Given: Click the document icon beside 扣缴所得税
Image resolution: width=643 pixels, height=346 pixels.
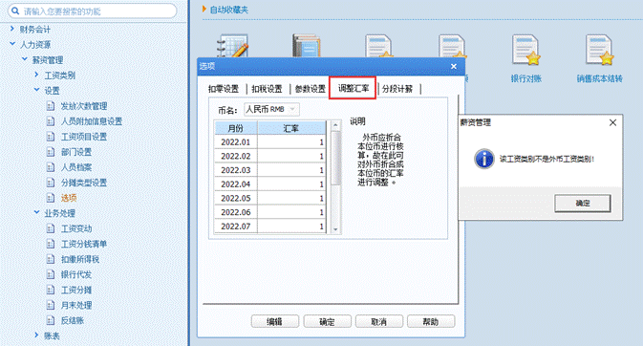Looking at the screenshot, I should pos(50,259).
